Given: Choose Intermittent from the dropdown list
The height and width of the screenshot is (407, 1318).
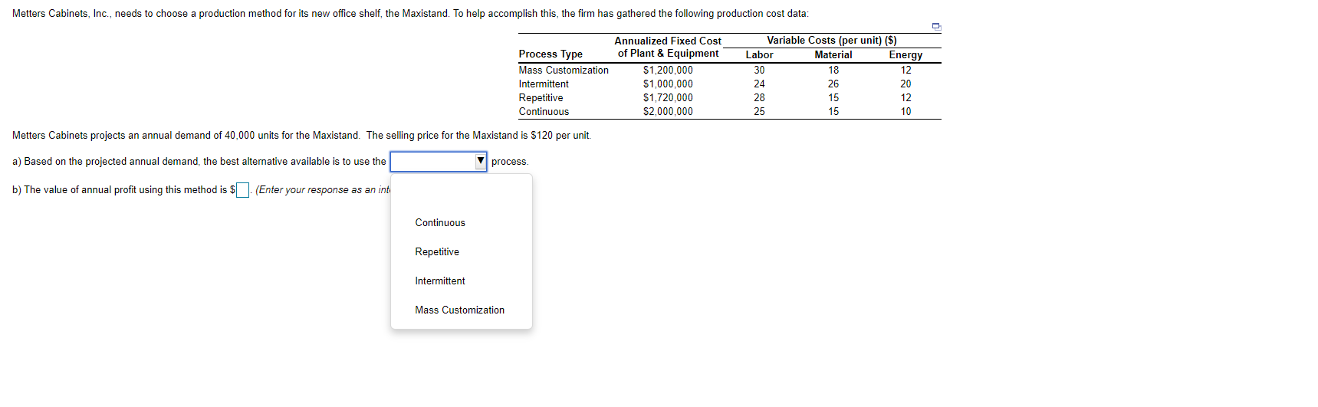Looking at the screenshot, I should [x=440, y=281].
